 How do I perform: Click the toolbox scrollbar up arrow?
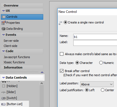(42, 83)
